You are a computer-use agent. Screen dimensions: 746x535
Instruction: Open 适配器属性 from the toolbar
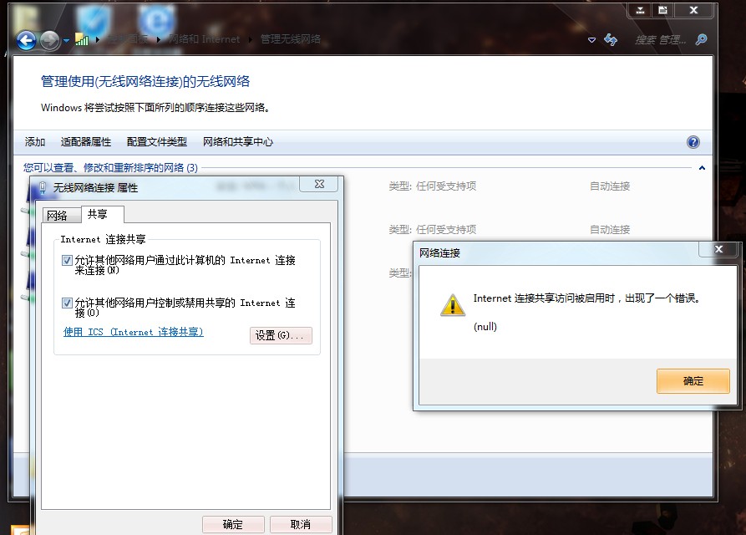tap(86, 142)
